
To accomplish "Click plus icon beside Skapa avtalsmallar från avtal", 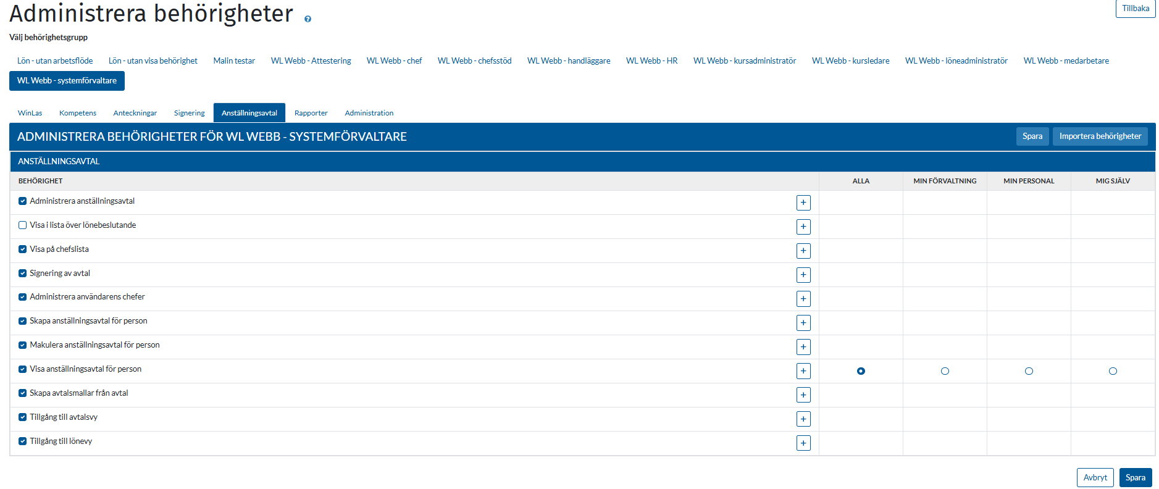I will pos(803,395).
